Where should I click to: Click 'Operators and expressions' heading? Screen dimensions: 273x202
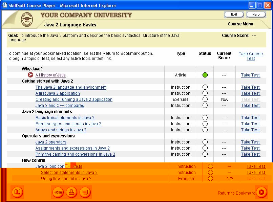(48, 136)
